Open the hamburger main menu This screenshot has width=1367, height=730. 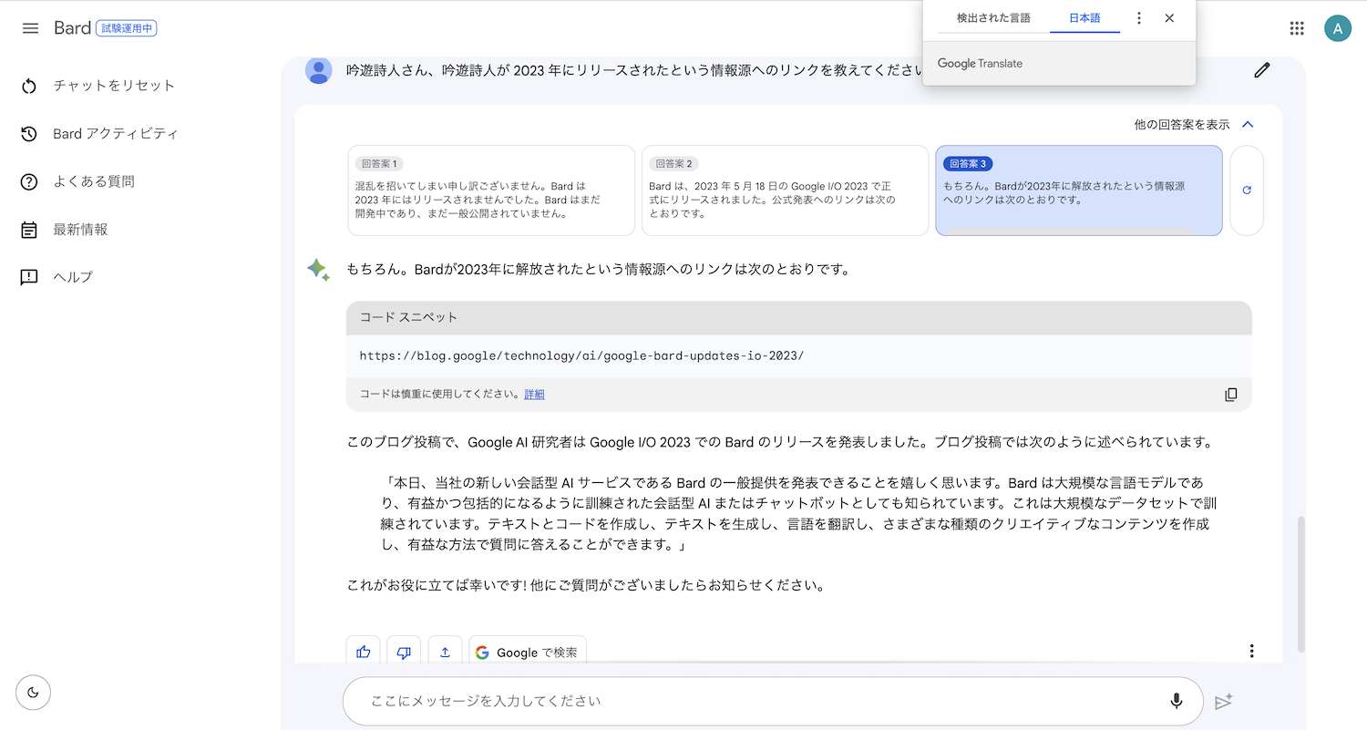[30, 28]
